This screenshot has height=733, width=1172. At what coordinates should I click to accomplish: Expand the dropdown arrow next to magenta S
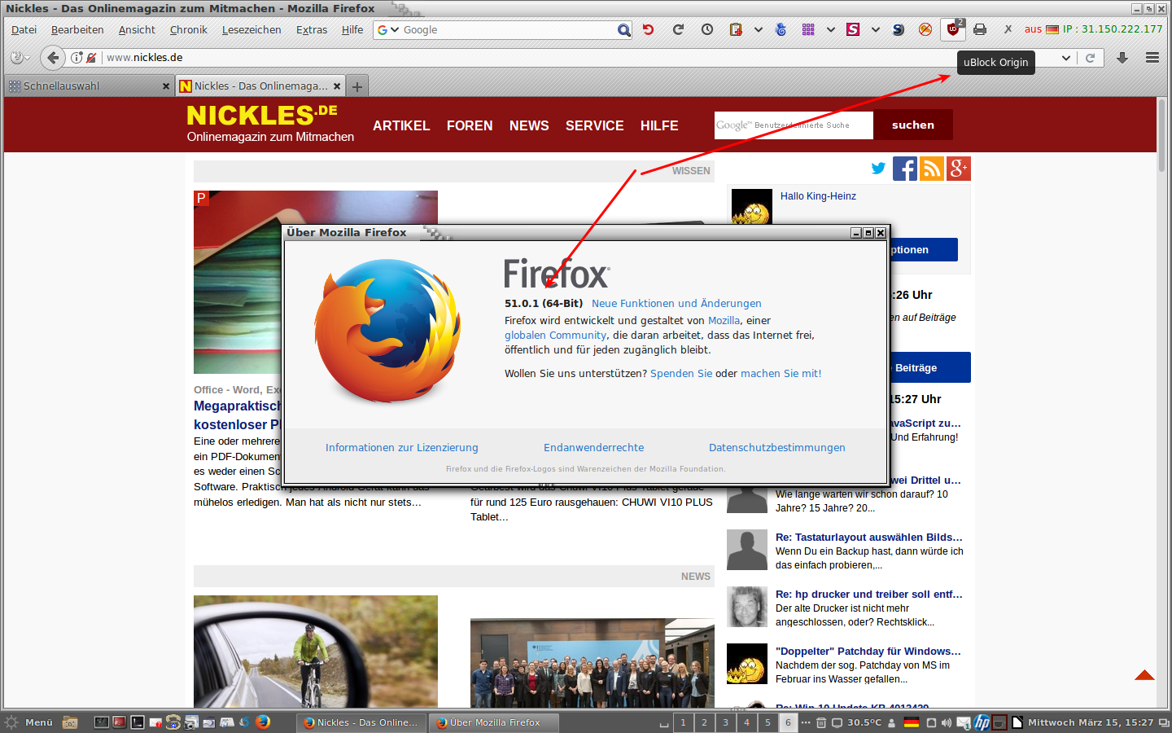click(875, 29)
